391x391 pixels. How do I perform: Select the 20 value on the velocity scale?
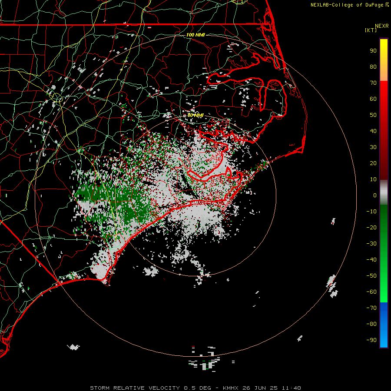[x=373, y=163]
